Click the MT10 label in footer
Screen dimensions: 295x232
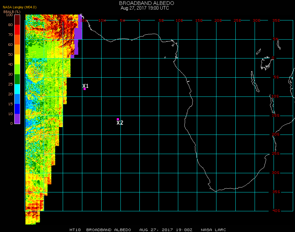tap(75, 230)
